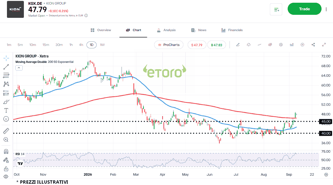Hide all drawings with eye icon
This screenshot has height=185, width=333.
[6, 177]
